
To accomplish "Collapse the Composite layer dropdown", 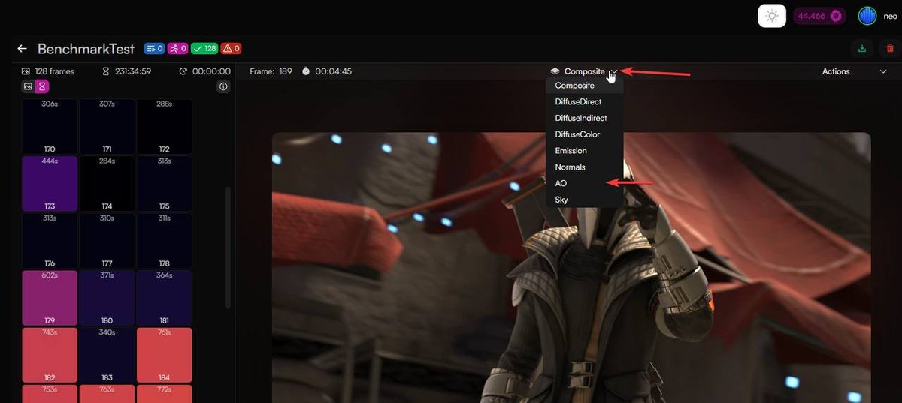I will [x=614, y=71].
